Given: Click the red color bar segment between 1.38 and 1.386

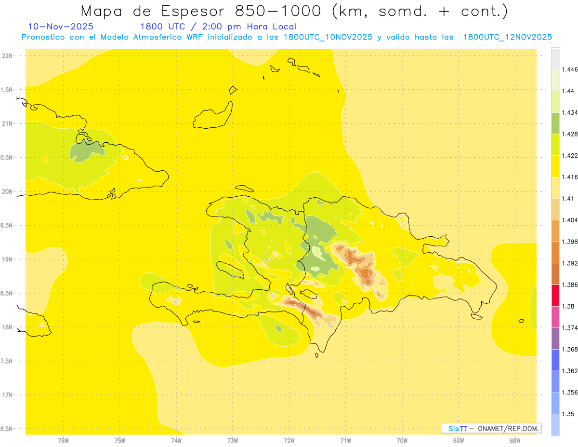Looking at the screenshot, I should tap(555, 296).
